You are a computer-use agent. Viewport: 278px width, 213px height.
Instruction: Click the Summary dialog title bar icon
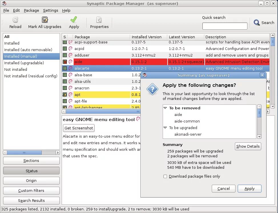[145, 75]
